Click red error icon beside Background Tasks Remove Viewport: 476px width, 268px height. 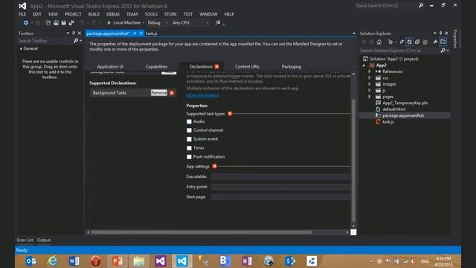coord(172,92)
